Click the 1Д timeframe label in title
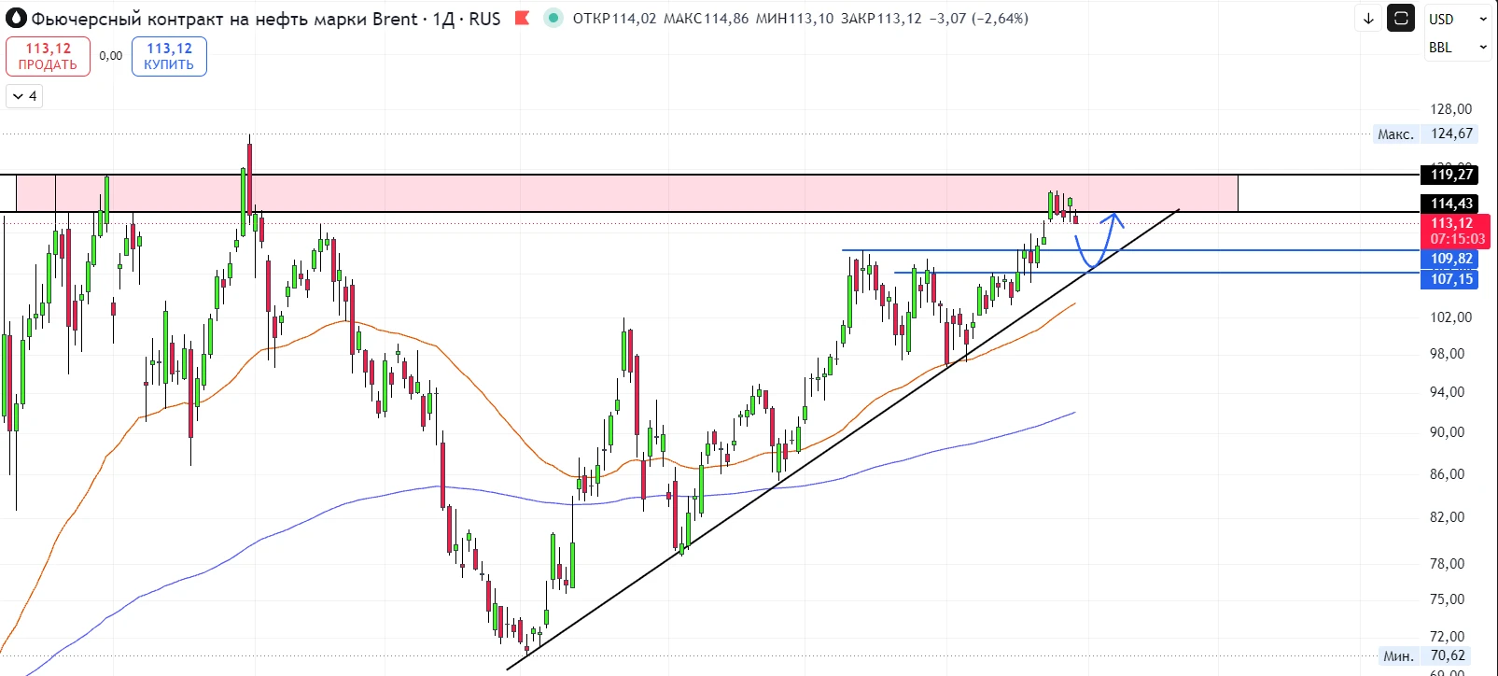Screen dimensions: 1498x676 tap(443, 19)
